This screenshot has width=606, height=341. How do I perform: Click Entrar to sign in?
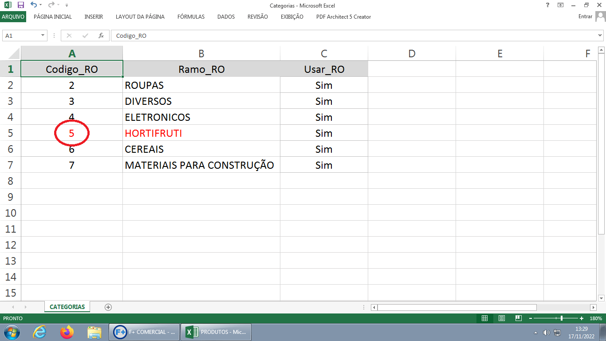pyautogui.click(x=585, y=16)
